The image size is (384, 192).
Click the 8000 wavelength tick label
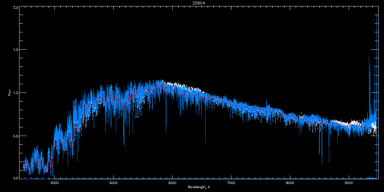pos(290,183)
